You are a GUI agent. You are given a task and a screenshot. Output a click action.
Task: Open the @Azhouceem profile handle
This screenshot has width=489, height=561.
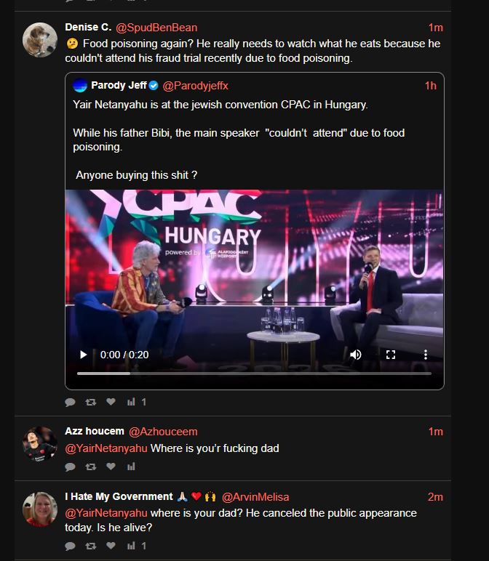tap(163, 432)
